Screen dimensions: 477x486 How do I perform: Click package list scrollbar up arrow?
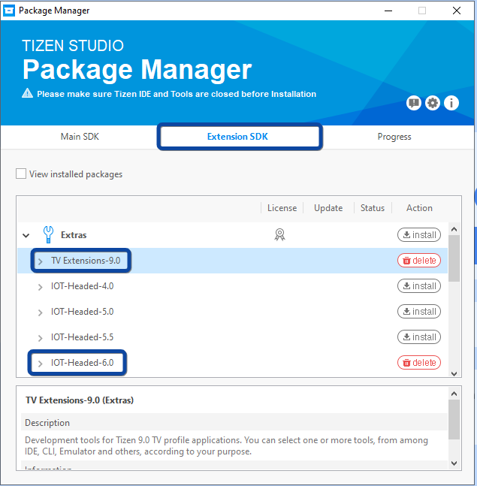point(454,229)
